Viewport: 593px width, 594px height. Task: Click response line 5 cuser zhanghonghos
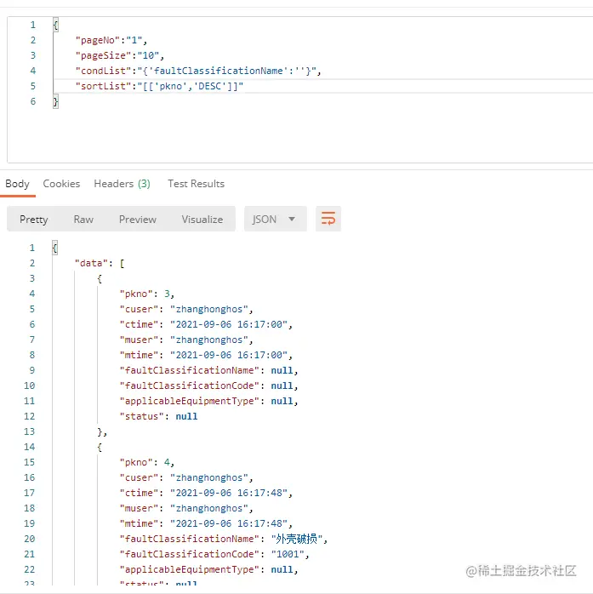186,310
